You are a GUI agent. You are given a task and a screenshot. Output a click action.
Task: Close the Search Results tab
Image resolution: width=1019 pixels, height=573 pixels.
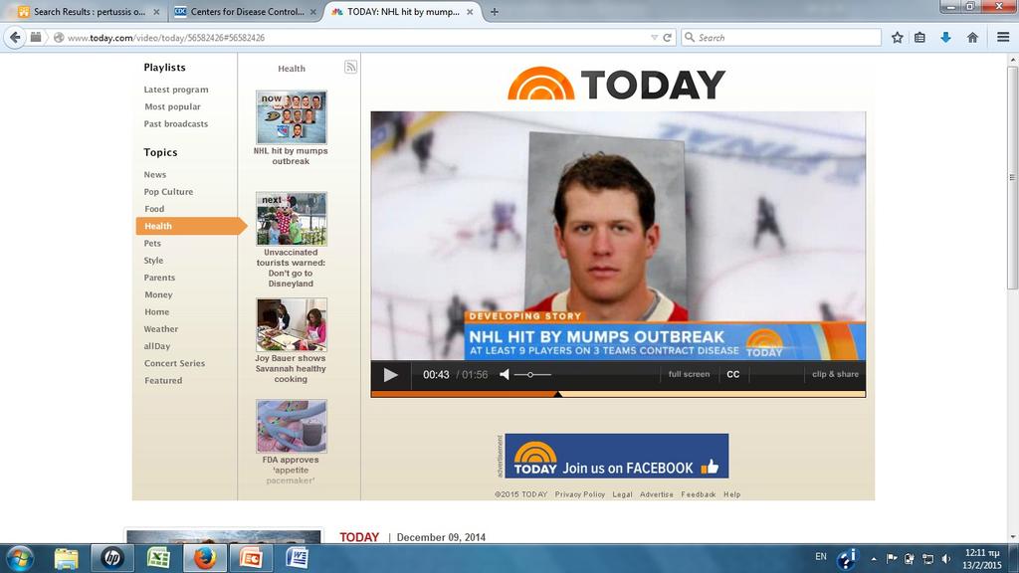[156, 12]
